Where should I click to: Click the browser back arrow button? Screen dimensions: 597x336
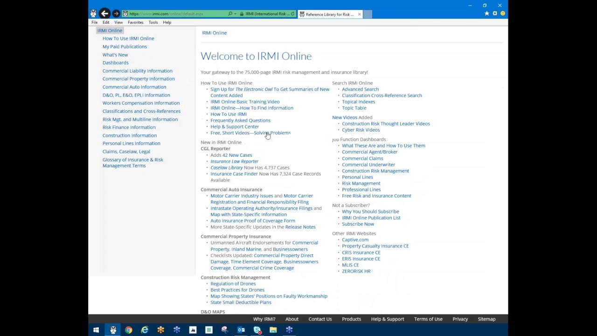pos(104,14)
